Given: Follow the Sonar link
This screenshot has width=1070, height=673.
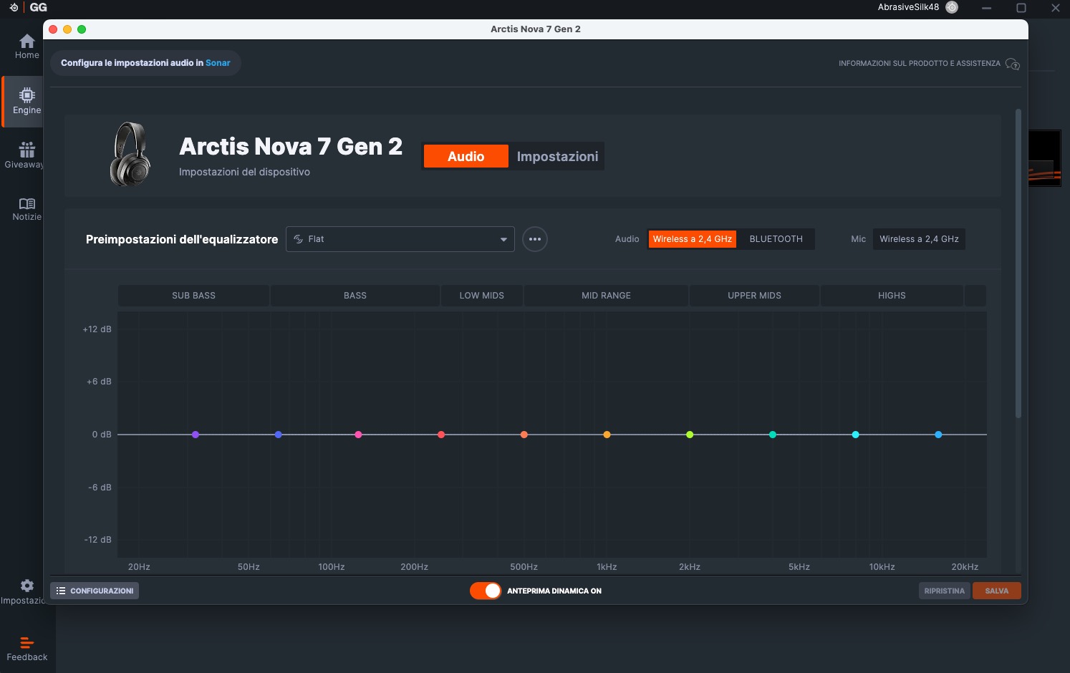Looking at the screenshot, I should (218, 63).
